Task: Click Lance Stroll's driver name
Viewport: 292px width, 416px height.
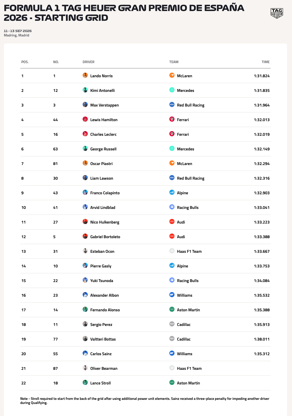Action: [x=101, y=383]
